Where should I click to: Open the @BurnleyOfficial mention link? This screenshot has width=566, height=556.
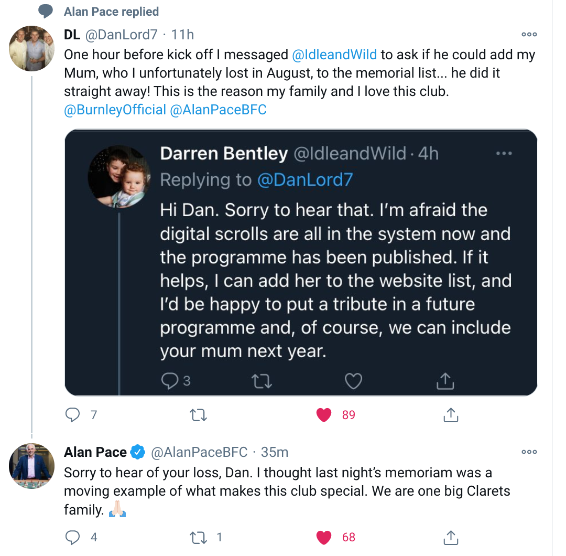point(115,110)
